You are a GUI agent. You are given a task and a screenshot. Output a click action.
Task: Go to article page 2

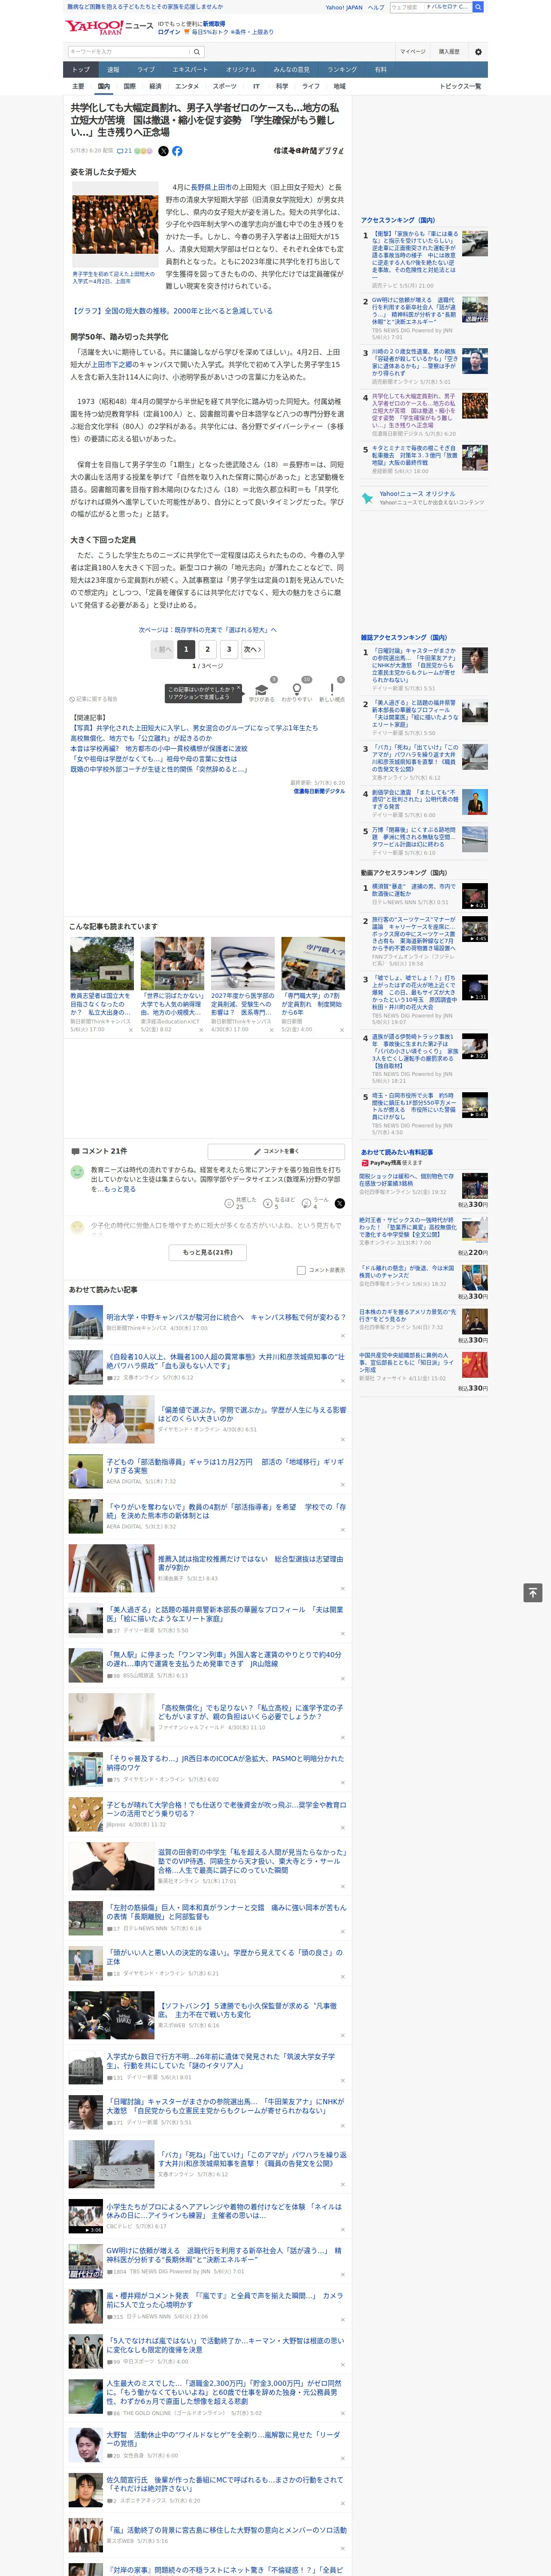[x=207, y=649]
